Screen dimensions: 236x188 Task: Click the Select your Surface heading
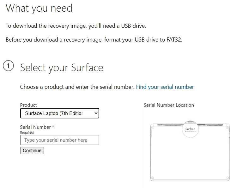[x=62, y=67]
